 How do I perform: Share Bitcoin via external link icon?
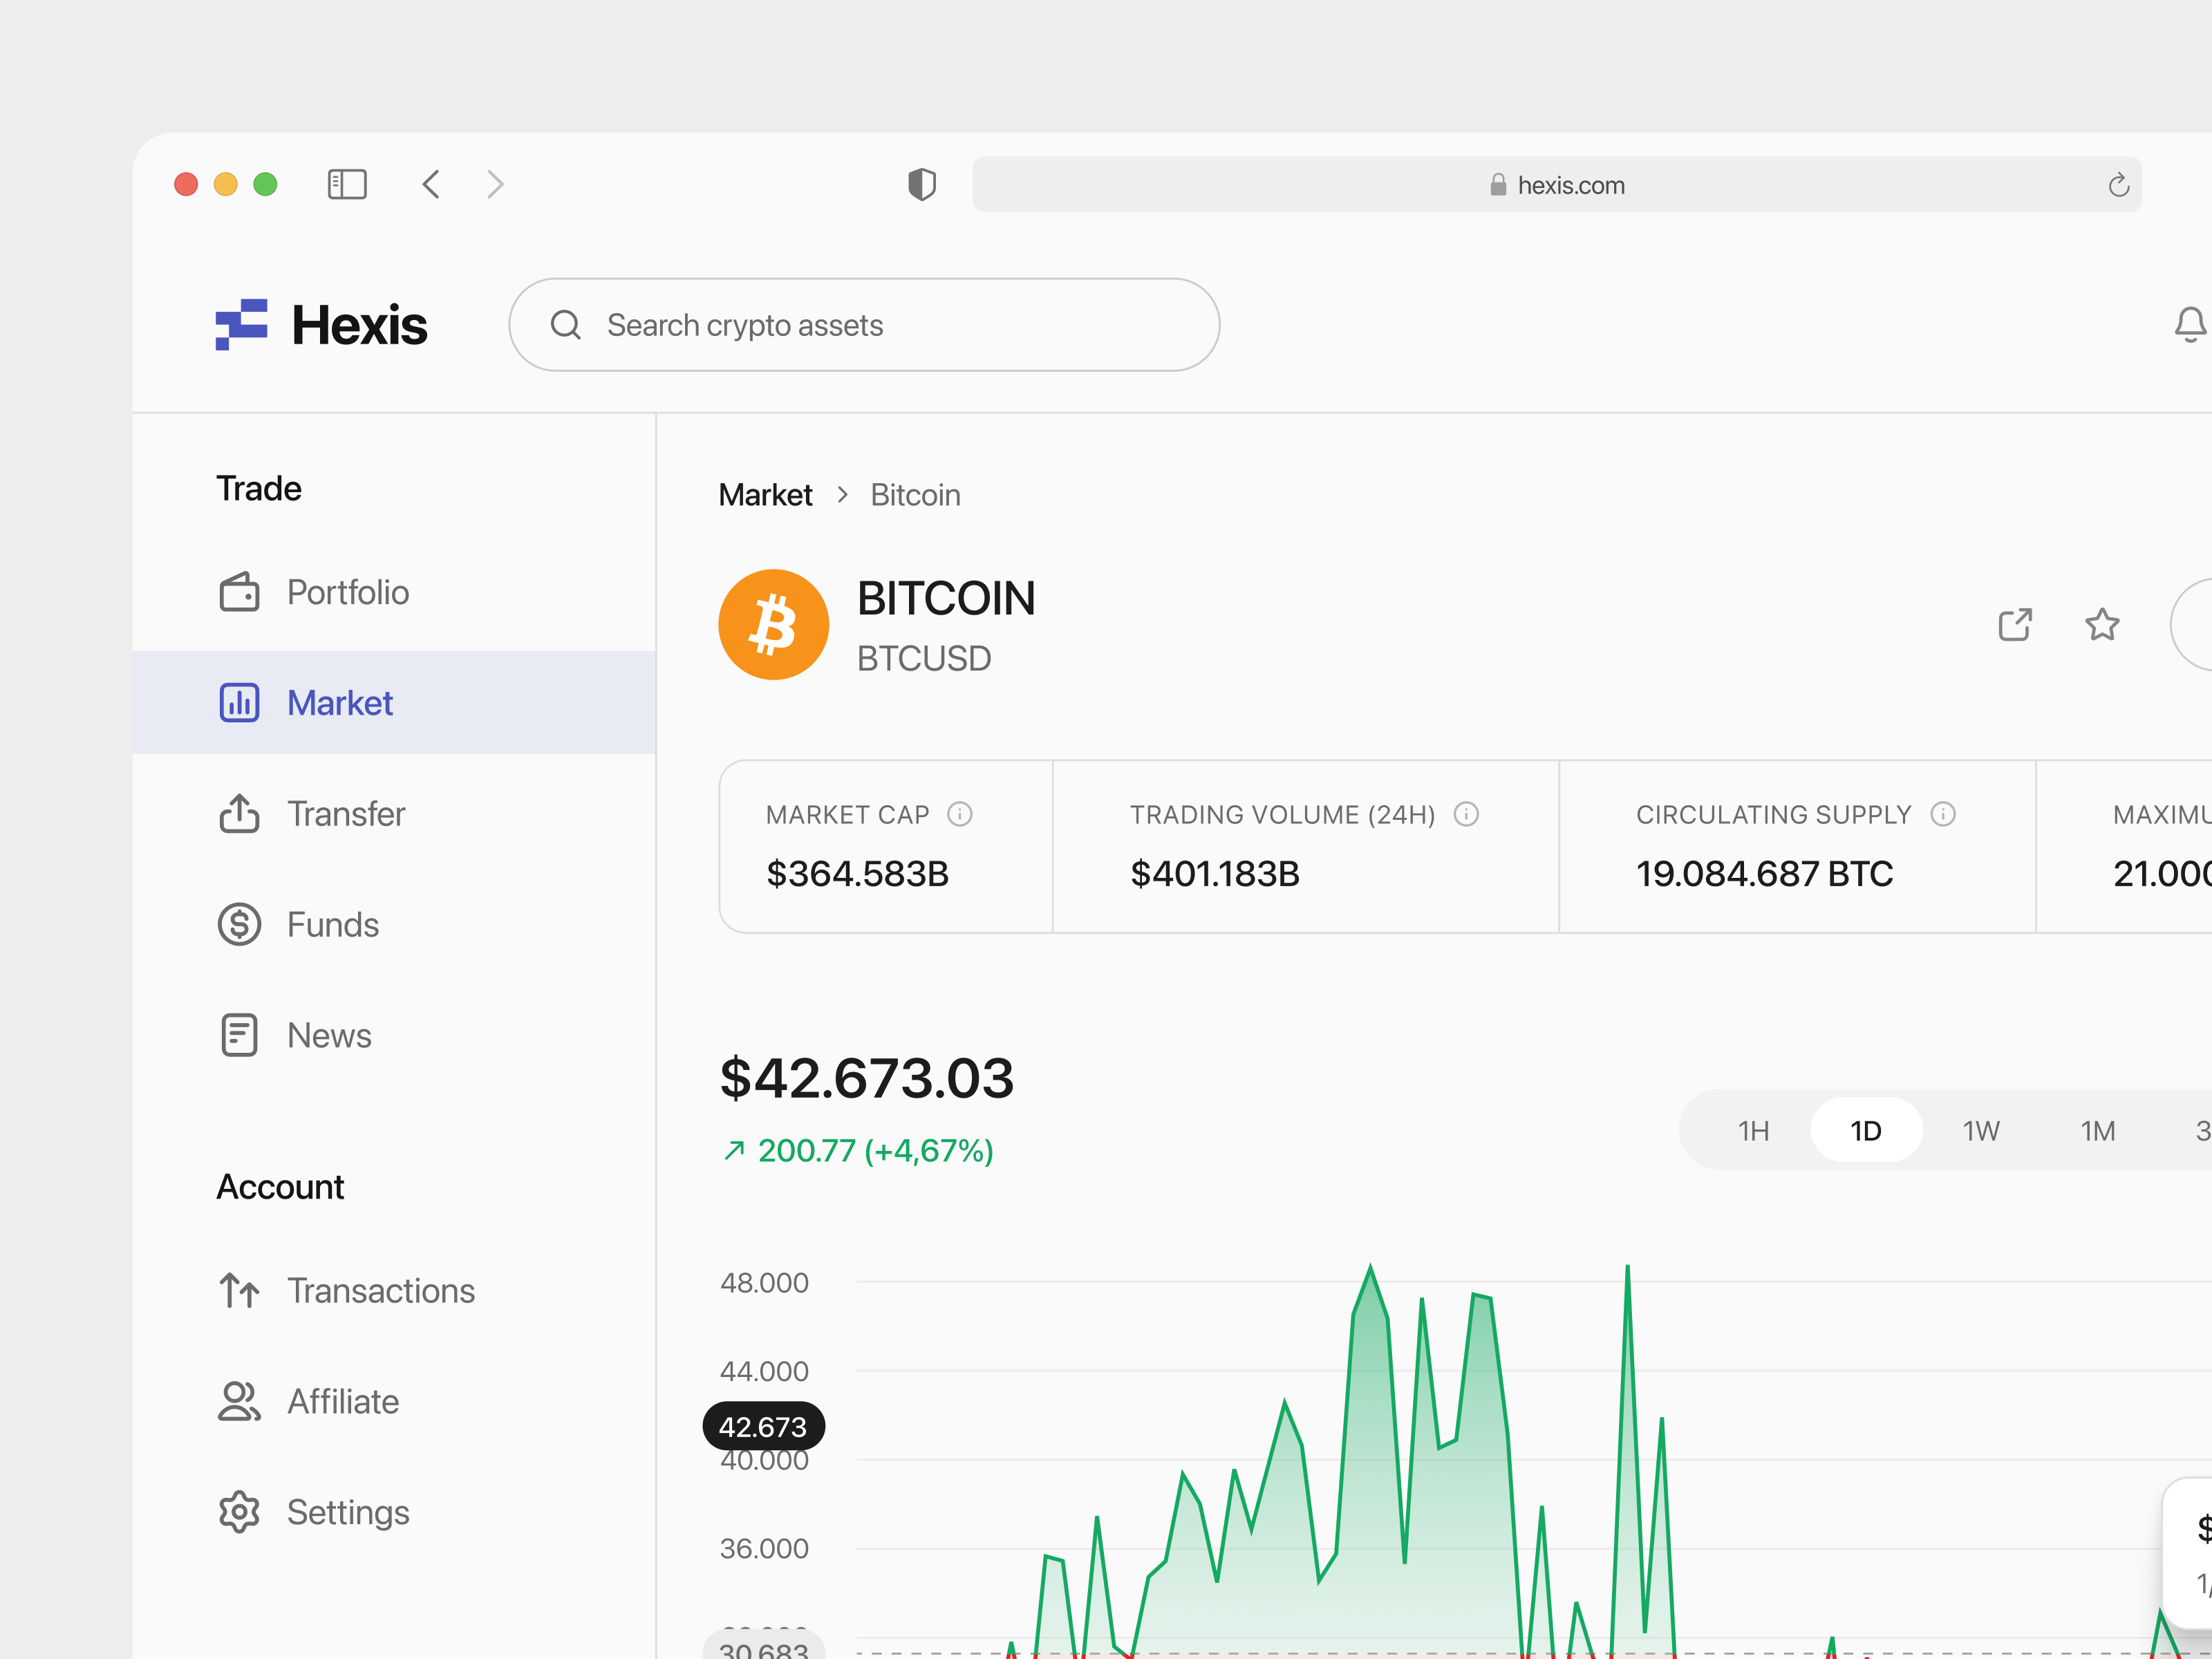click(2015, 625)
